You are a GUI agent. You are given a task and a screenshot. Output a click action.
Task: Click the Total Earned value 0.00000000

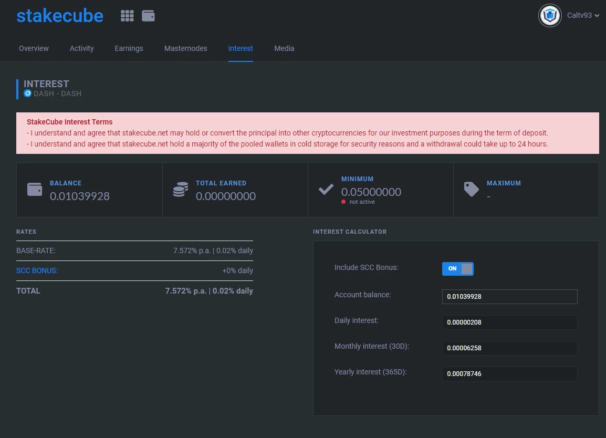226,196
